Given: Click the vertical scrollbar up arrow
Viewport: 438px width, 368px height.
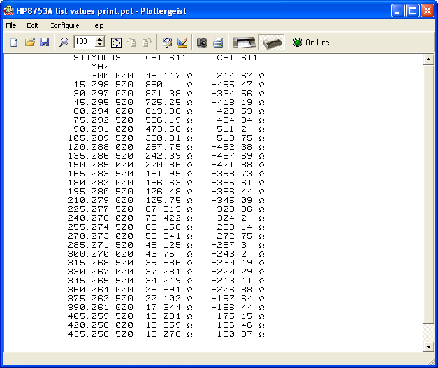Looking at the screenshot, I should click(x=429, y=59).
